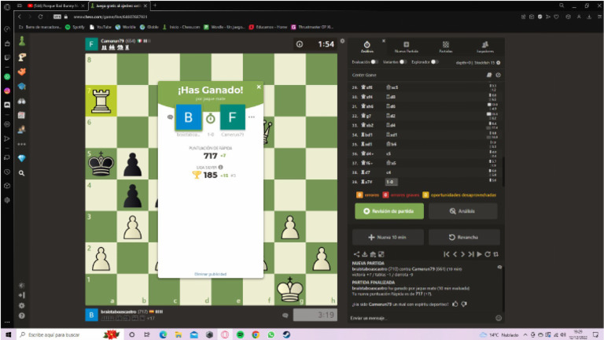
Task: Open the Partidas tab
Action: tap(446, 47)
